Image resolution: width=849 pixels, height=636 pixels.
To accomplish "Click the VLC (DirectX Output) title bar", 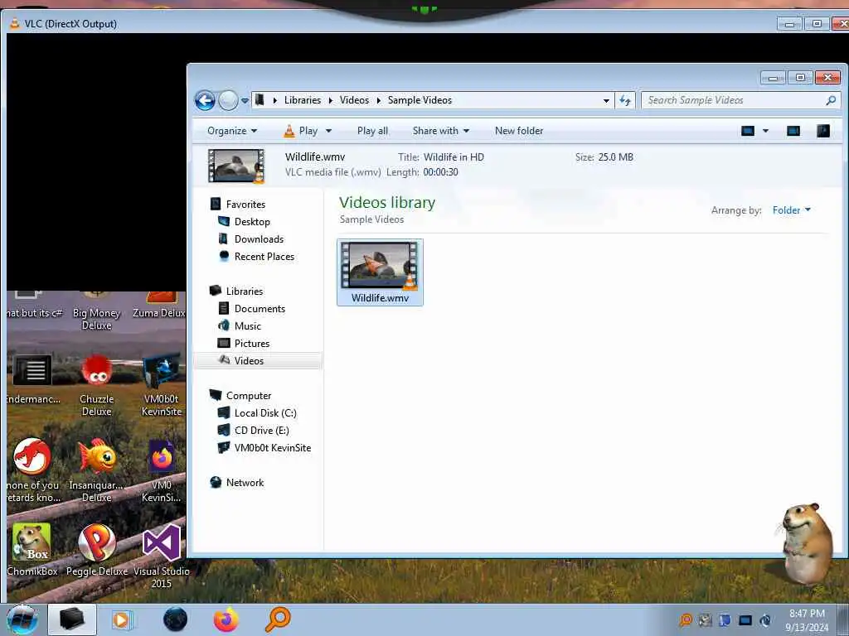I will coord(390,24).
